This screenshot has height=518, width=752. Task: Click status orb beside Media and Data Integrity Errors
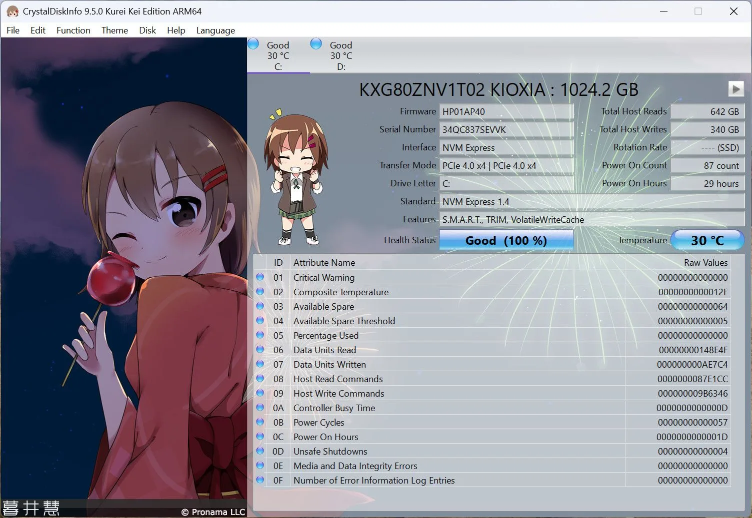click(260, 465)
